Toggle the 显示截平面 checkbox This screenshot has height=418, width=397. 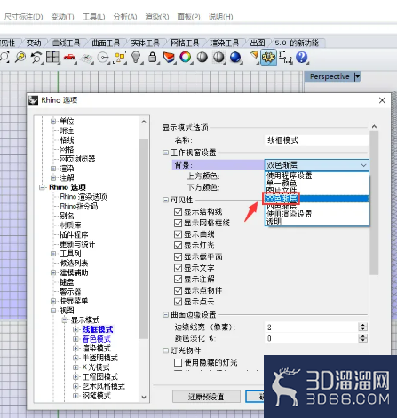(178, 256)
